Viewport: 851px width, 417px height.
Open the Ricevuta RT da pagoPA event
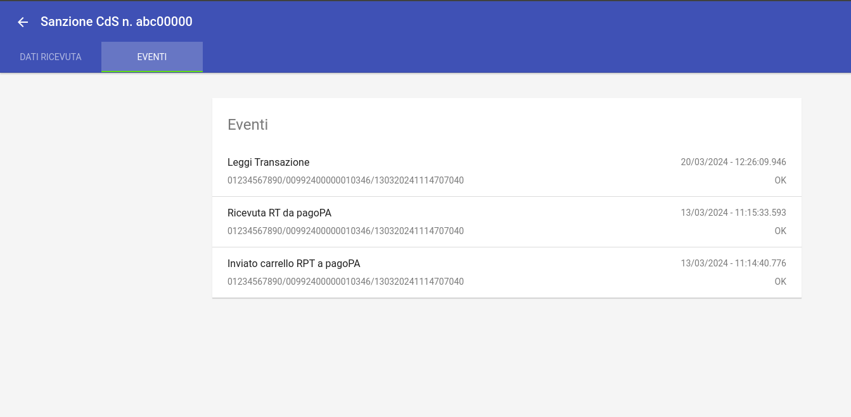[507, 222]
